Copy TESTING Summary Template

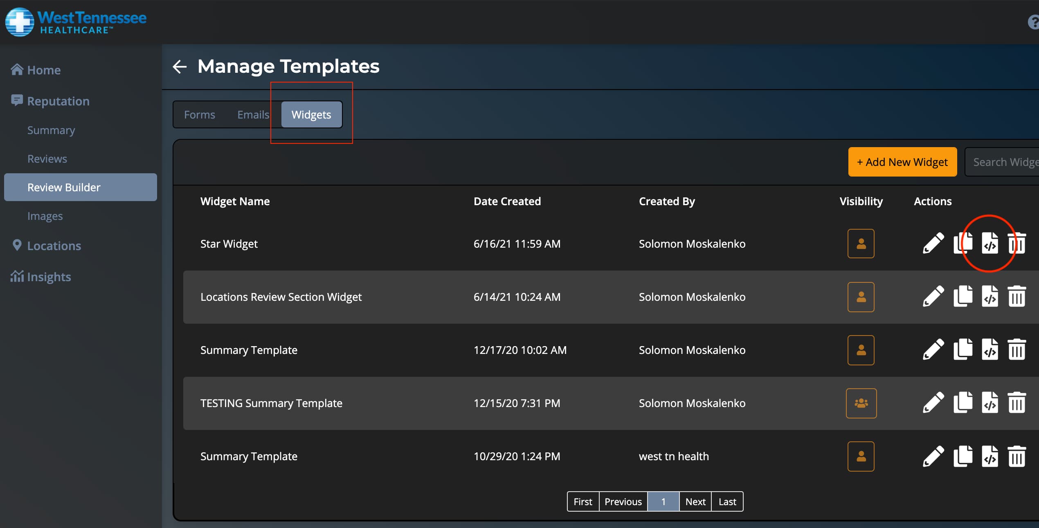pyautogui.click(x=963, y=403)
